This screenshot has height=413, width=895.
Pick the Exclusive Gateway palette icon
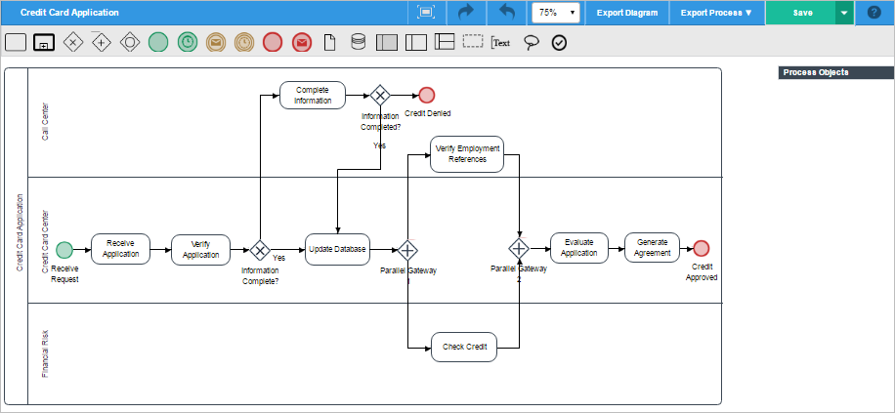[72, 42]
